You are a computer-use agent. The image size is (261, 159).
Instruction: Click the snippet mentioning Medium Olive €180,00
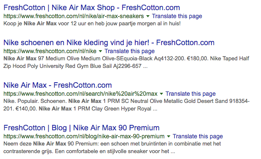(126, 62)
